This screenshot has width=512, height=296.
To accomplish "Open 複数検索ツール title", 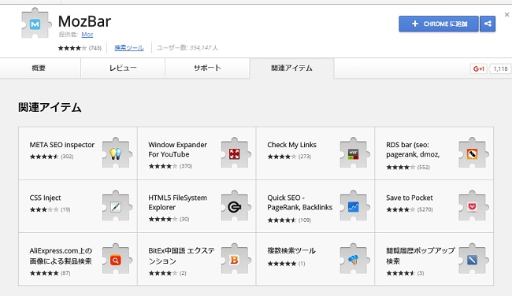I will (291, 250).
